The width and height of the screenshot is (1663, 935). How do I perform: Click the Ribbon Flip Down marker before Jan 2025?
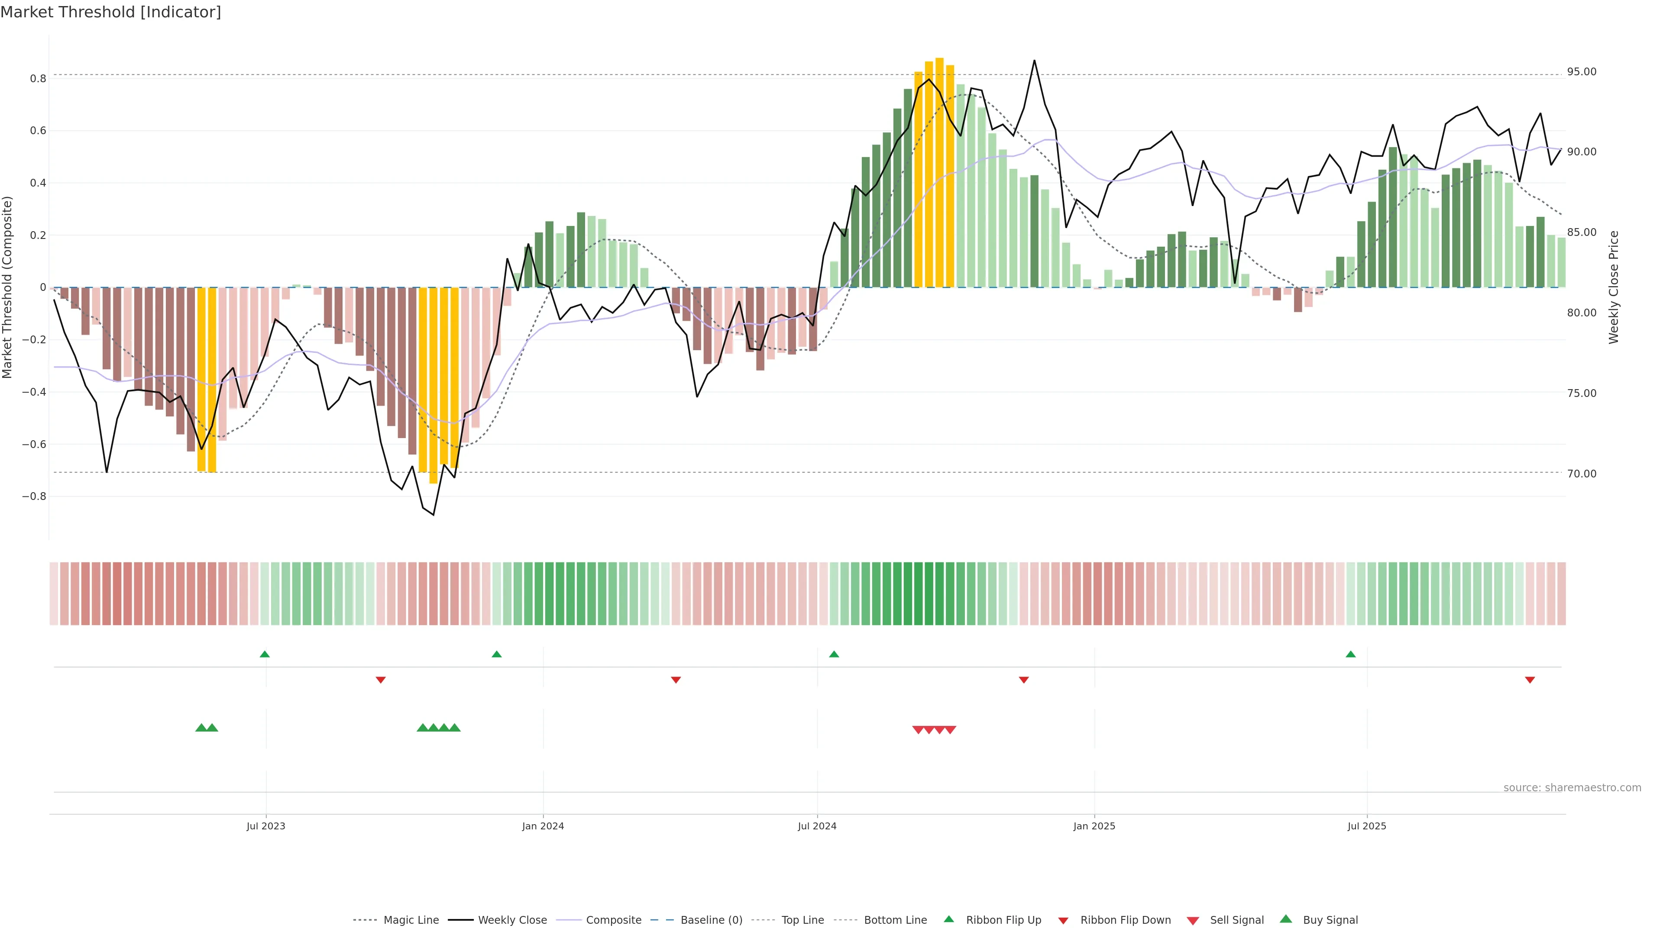[x=1023, y=680]
